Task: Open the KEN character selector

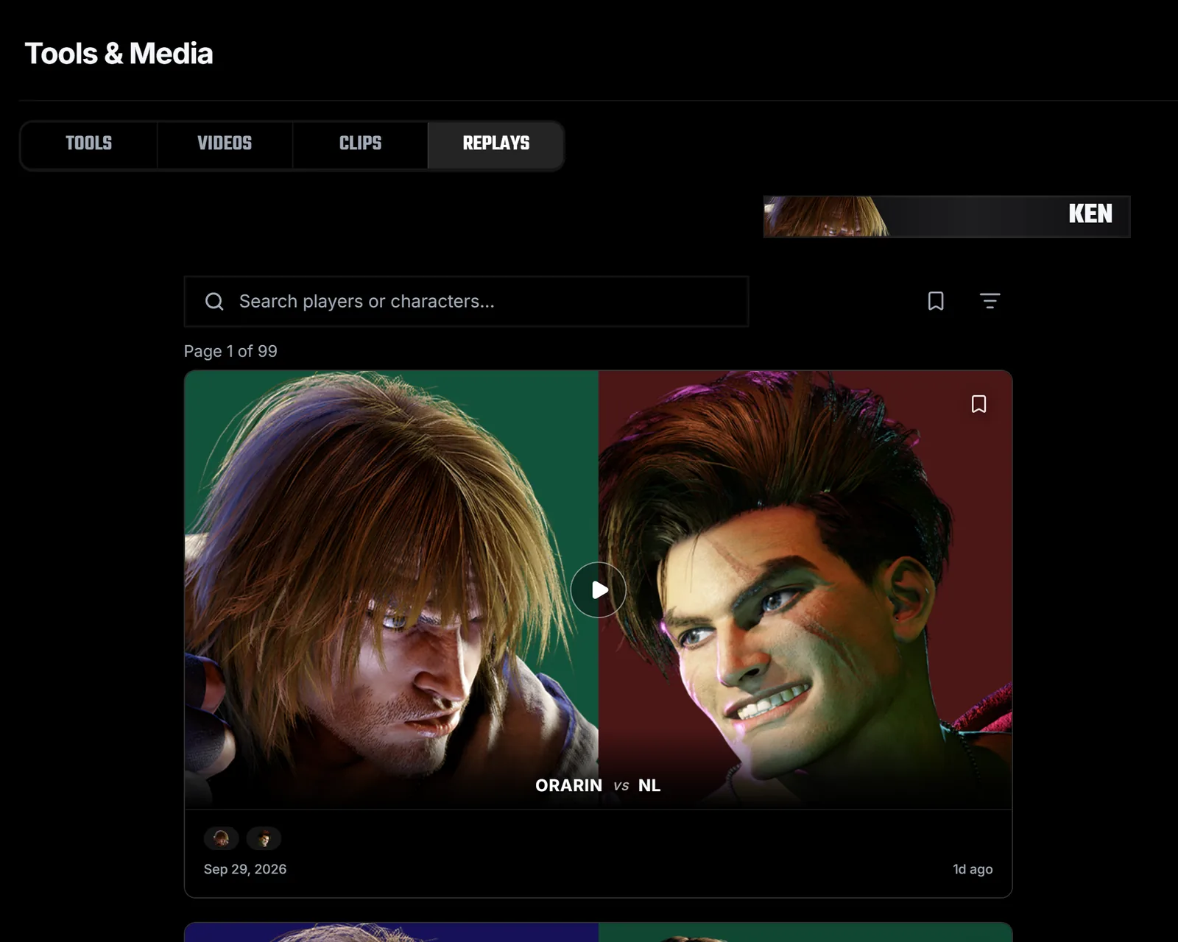Action: point(946,216)
